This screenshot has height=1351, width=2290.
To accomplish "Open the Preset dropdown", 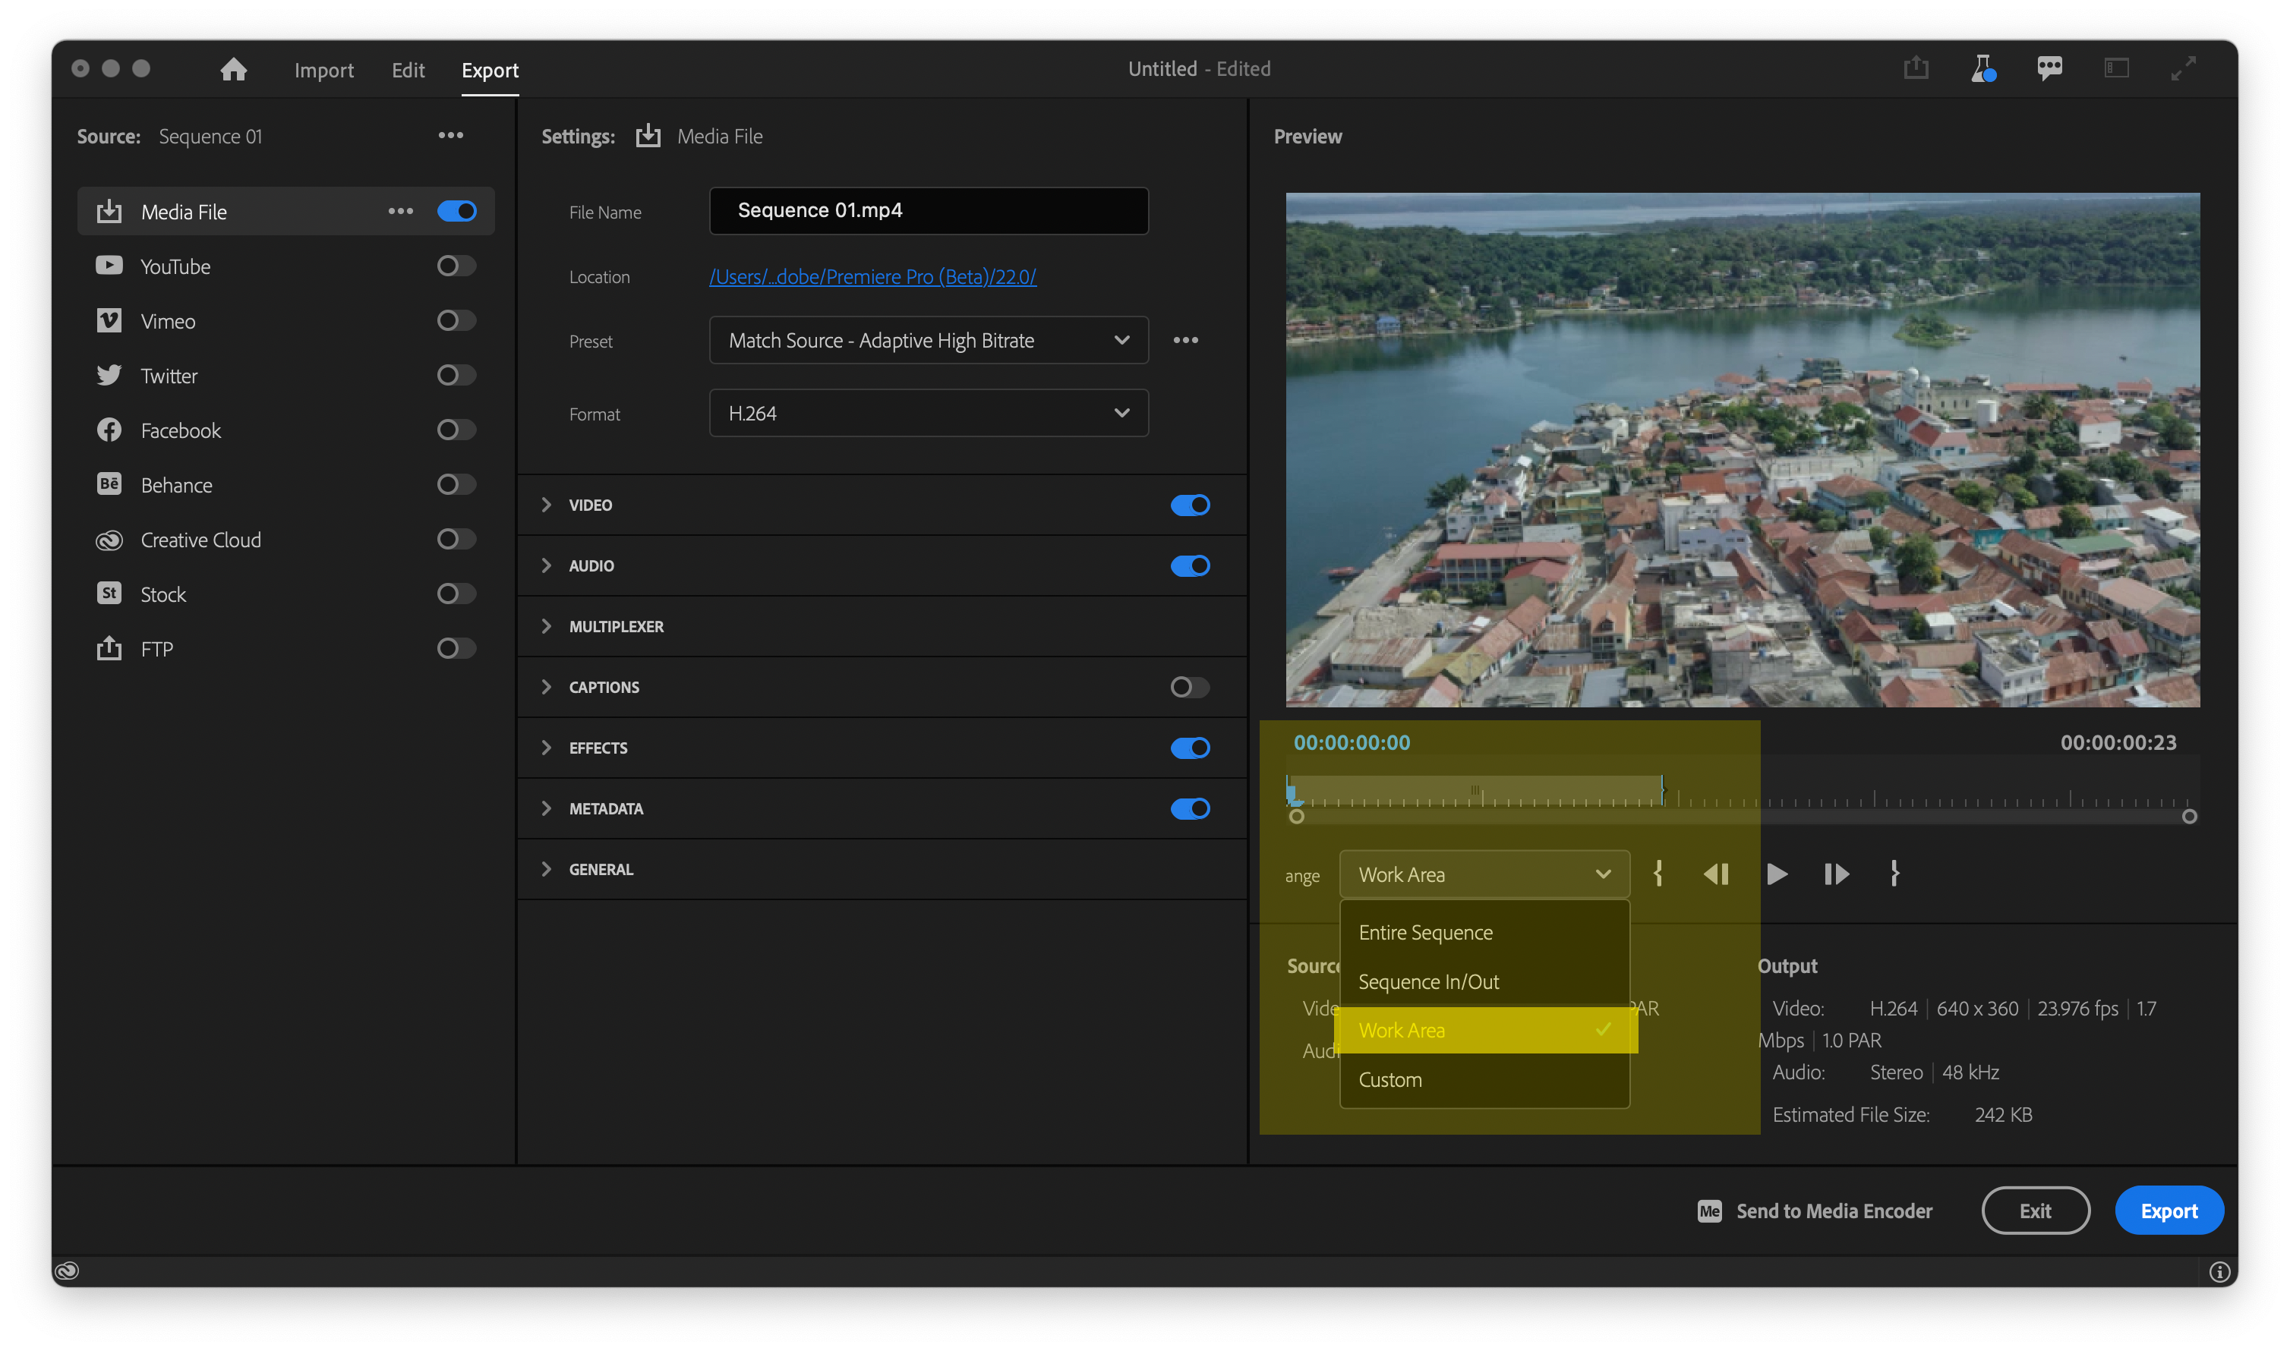I will click(x=928, y=341).
